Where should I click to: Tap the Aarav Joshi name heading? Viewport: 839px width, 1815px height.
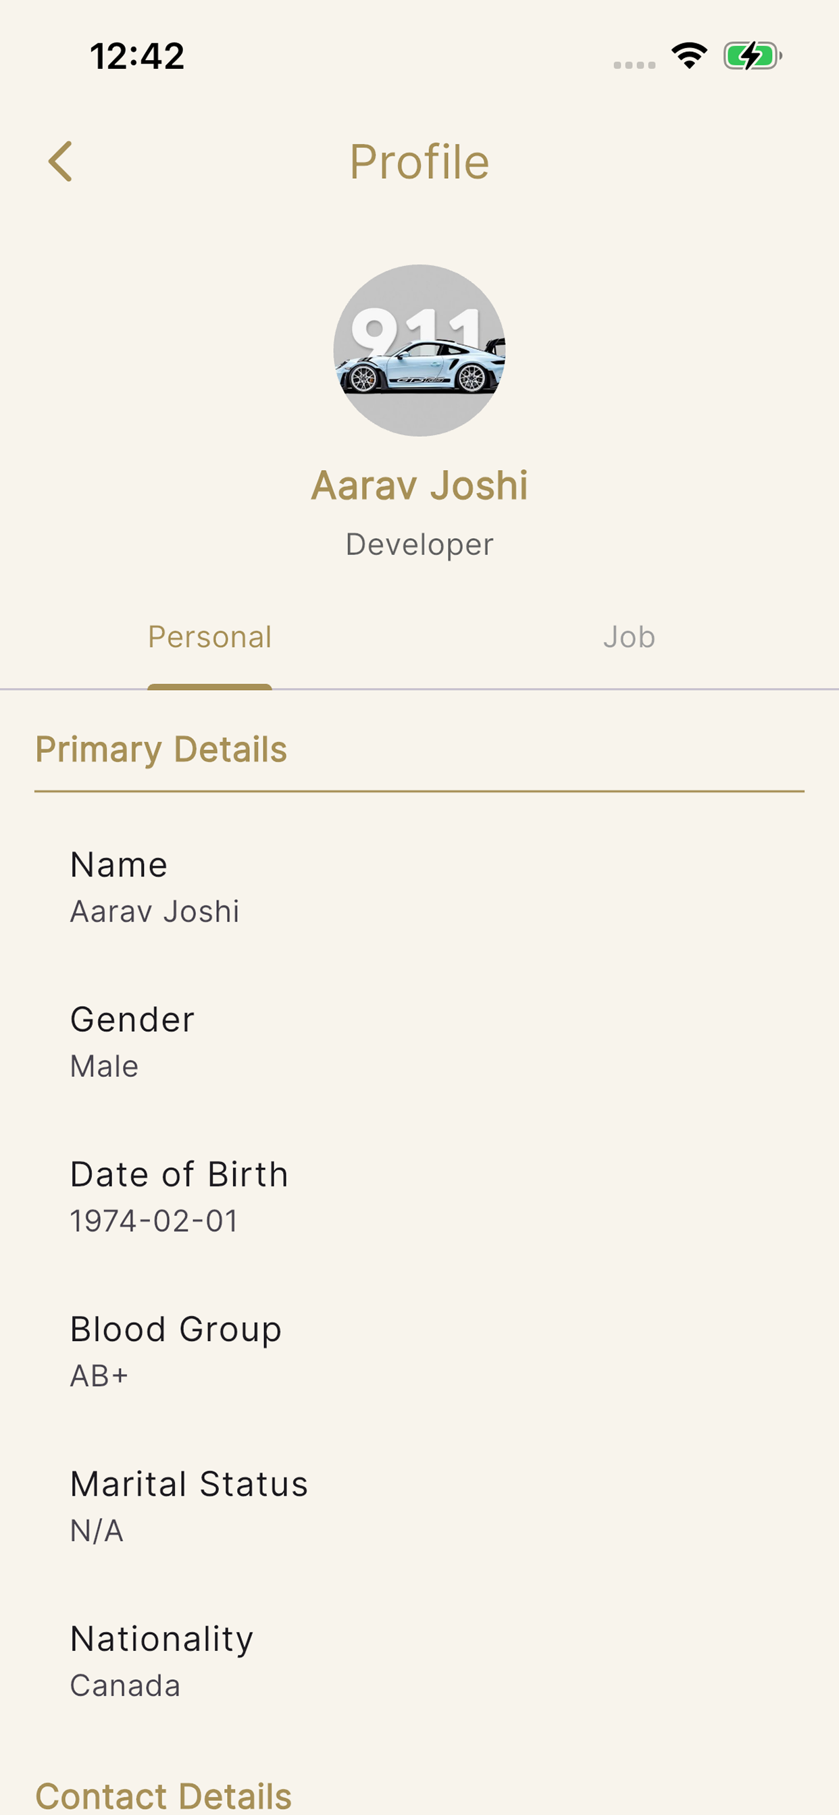pos(419,485)
